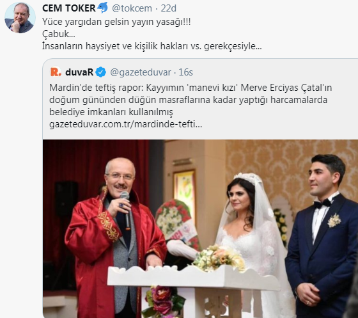Visit the @tokcem handle
Viewport: 358px width, 318px height.
click(x=132, y=8)
